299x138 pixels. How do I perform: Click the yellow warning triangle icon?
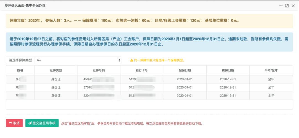pos(132,60)
